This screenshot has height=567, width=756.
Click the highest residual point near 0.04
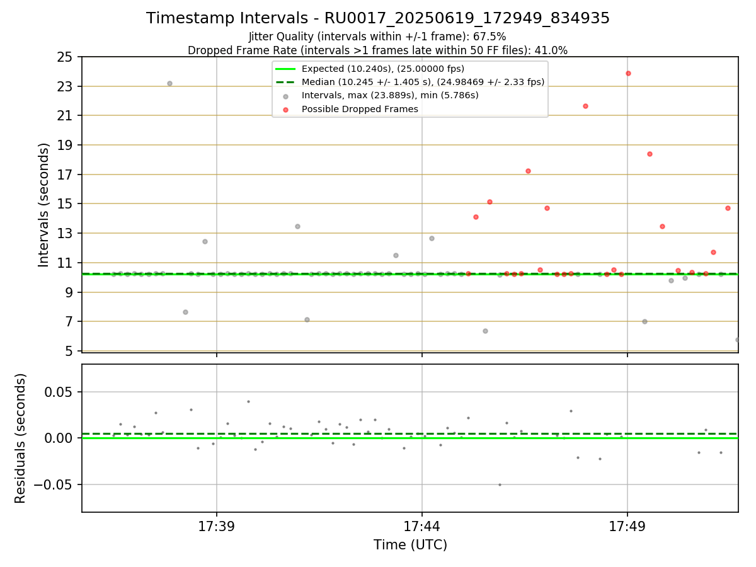click(x=248, y=401)
